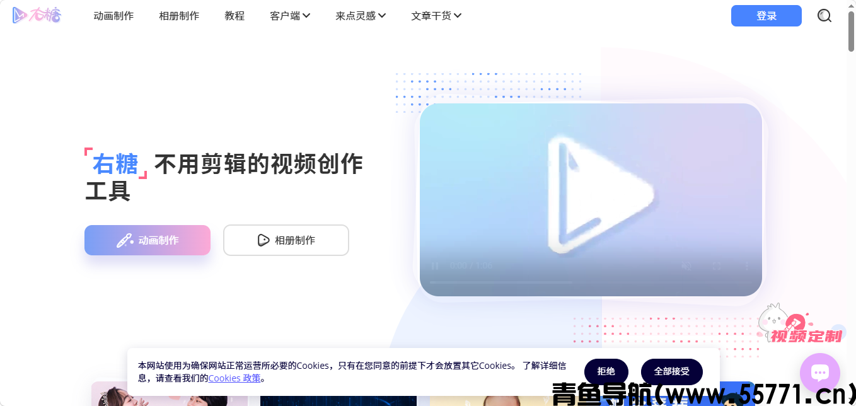Click the 视频定制 mascot sticker

tap(801, 323)
